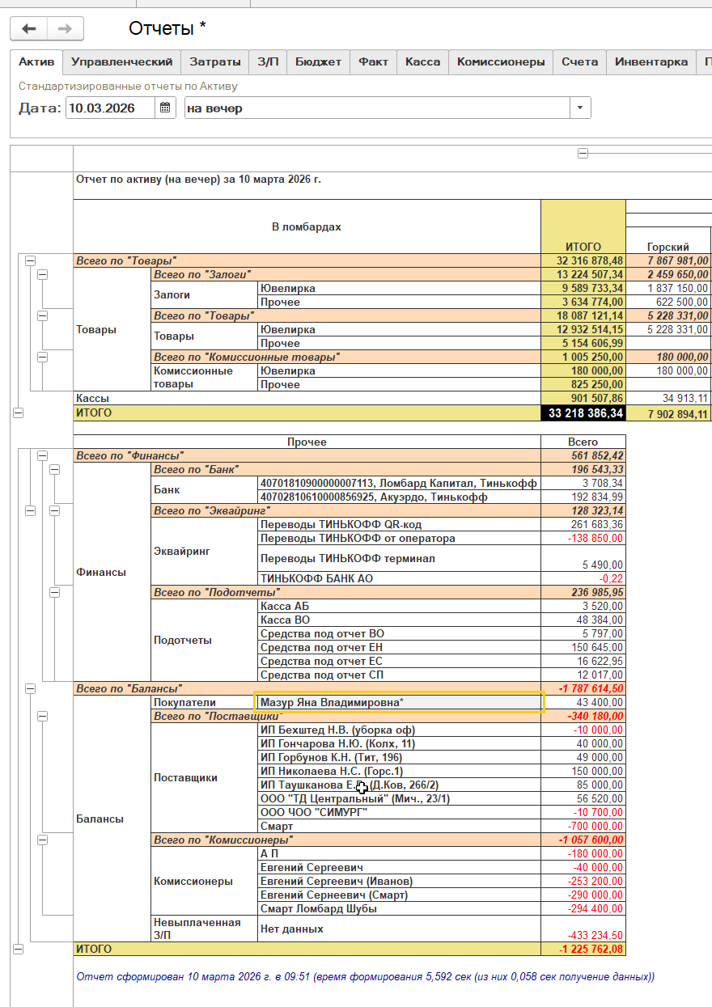Open the Бюджет tab
Image resolution: width=712 pixels, height=1007 pixels.
point(318,61)
